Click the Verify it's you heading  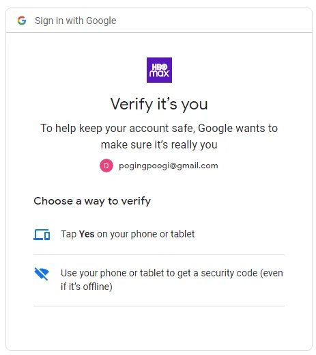(x=159, y=104)
